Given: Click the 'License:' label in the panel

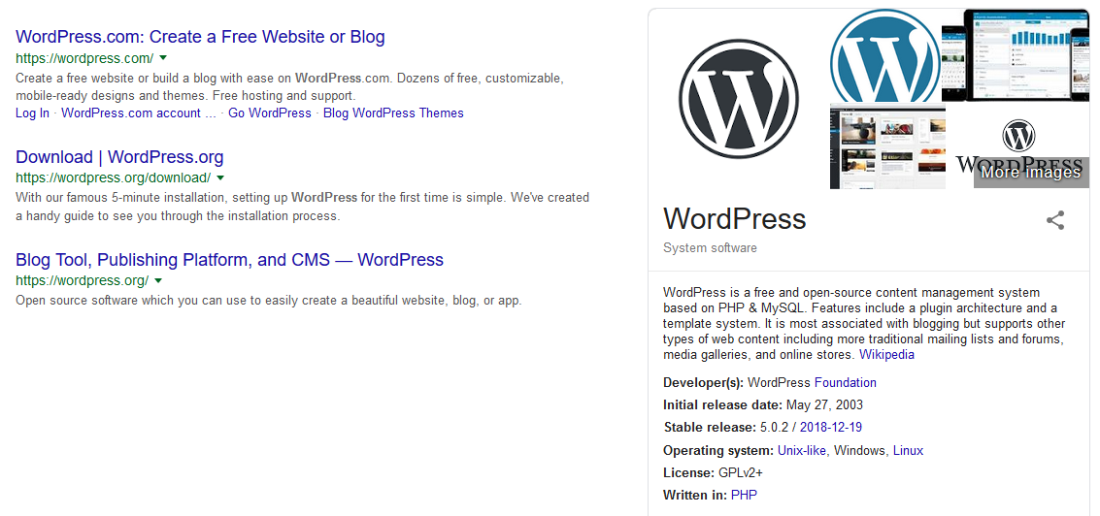Looking at the screenshot, I should 689,472.
